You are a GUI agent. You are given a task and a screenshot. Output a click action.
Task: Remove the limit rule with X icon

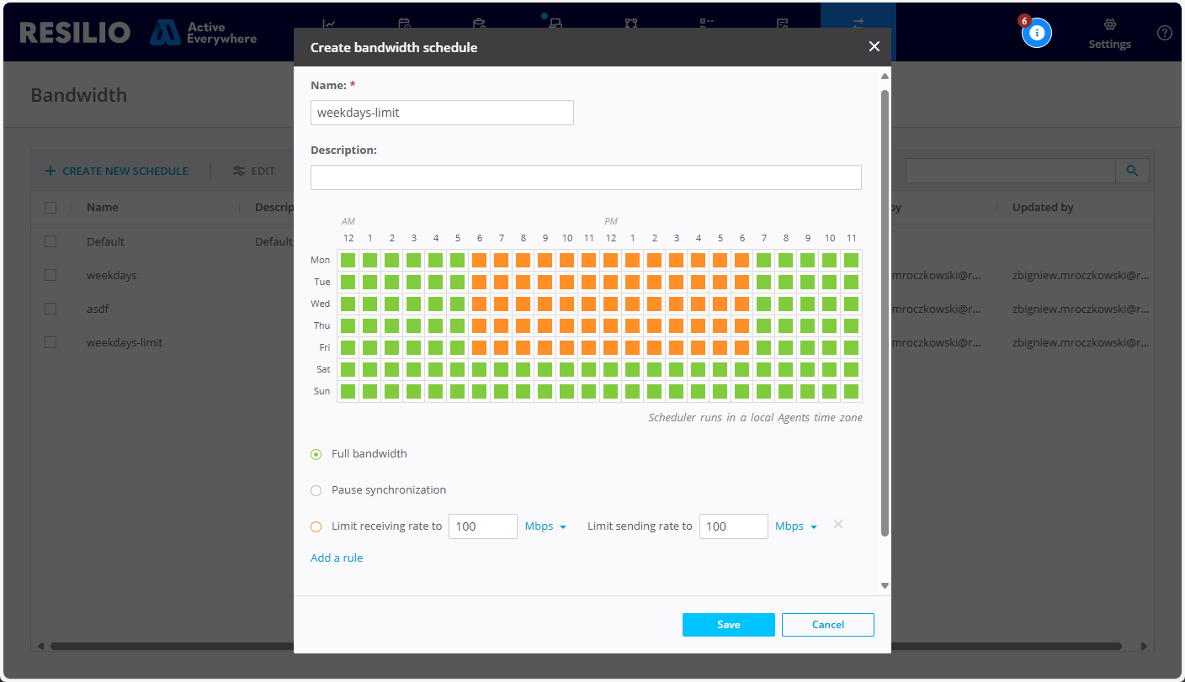[837, 525]
